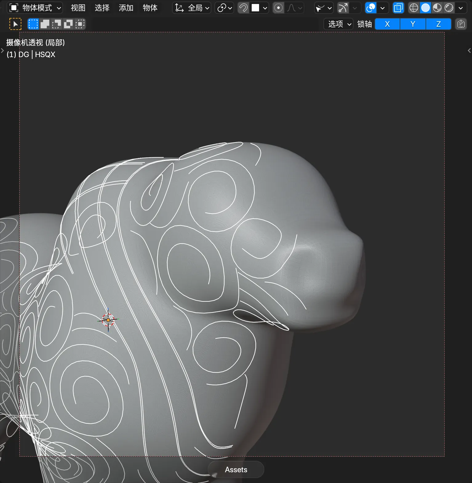Screen dimensions: 472x483
Task: Open the proportional falloff curve dropdown
Action: [294, 8]
